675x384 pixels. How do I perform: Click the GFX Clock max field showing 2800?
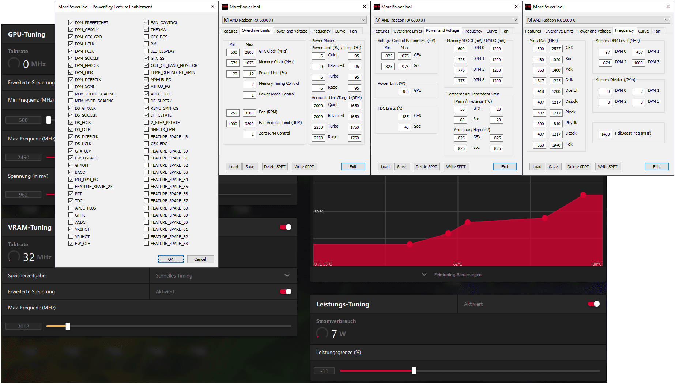point(249,52)
